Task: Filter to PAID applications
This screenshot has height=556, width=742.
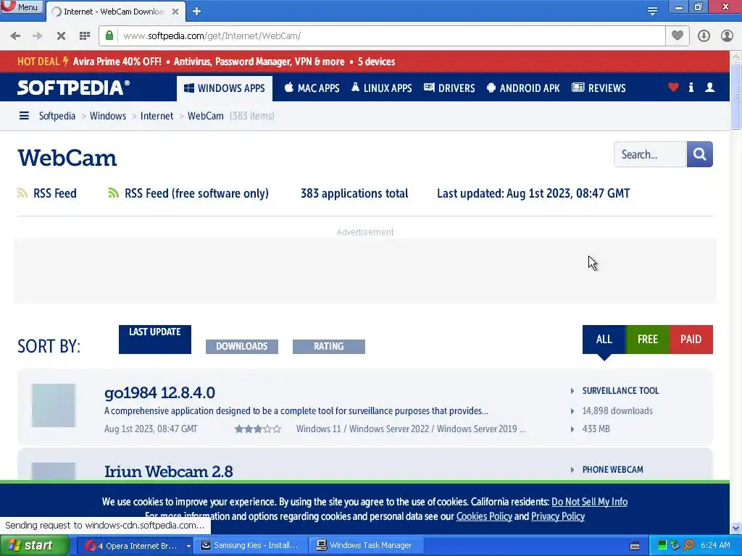Action: pyautogui.click(x=691, y=339)
